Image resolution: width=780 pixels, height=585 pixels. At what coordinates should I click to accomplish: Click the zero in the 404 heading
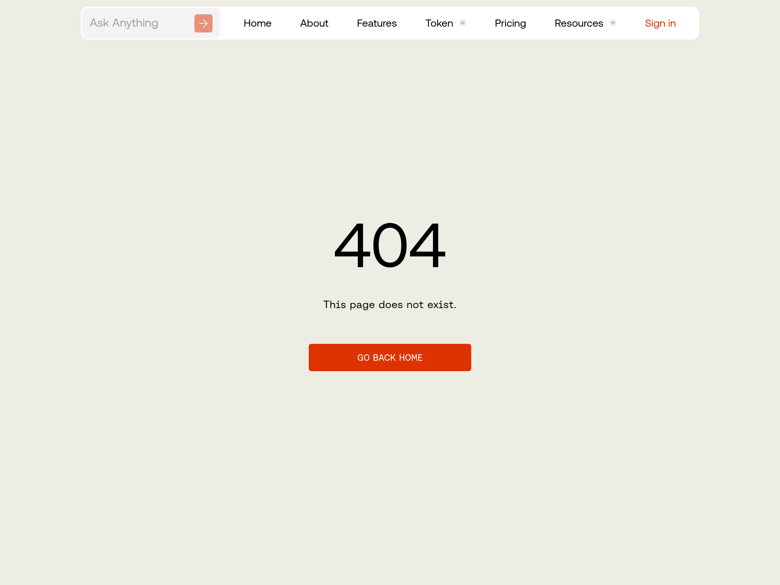tap(390, 245)
